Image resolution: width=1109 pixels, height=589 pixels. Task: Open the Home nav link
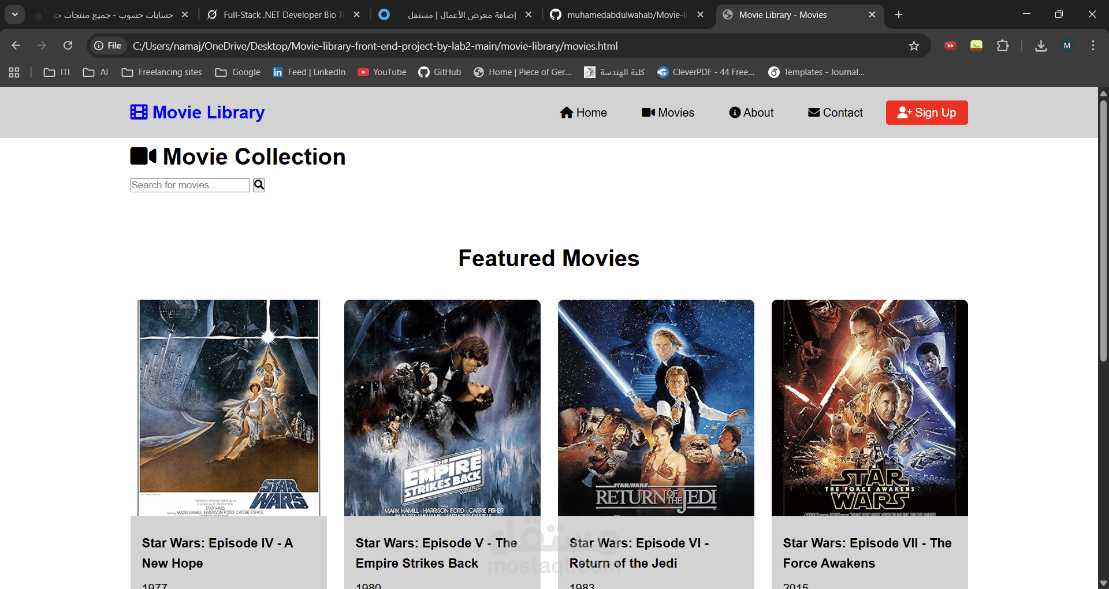(583, 113)
